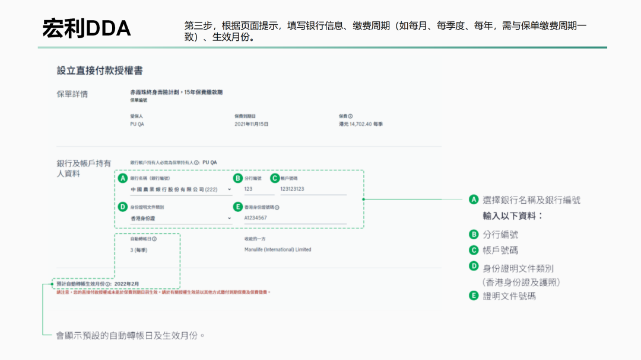
Task: Click the 保單詳情 section label
Action: tap(72, 94)
